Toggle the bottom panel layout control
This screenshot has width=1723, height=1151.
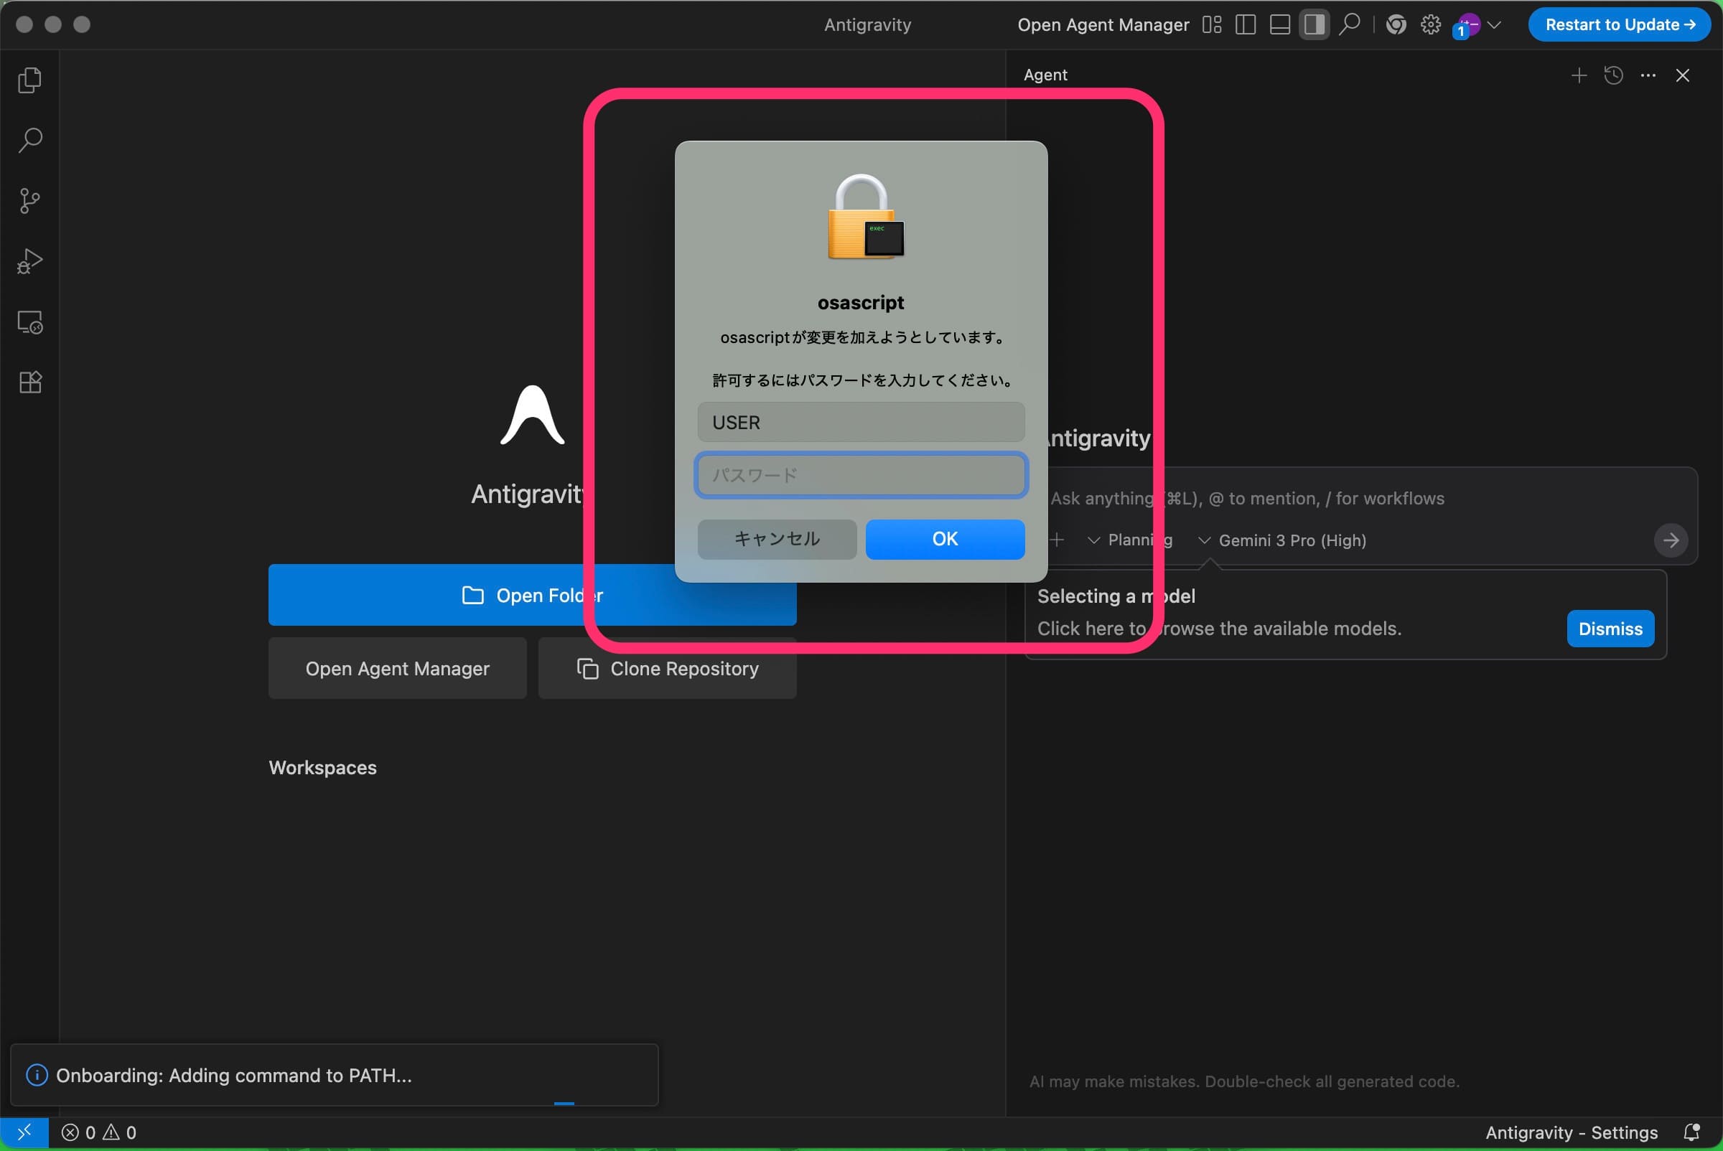(1279, 24)
